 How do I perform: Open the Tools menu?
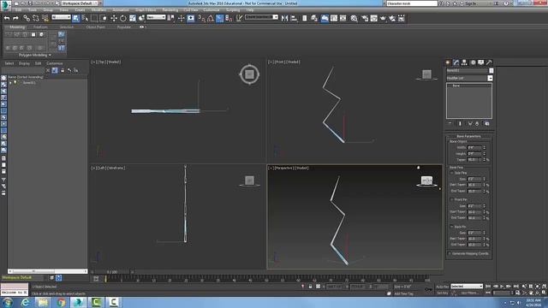[x=33, y=9]
